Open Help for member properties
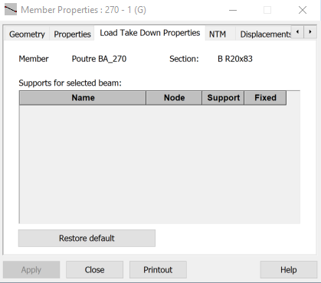The height and width of the screenshot is (283, 321). pyautogui.click(x=288, y=270)
